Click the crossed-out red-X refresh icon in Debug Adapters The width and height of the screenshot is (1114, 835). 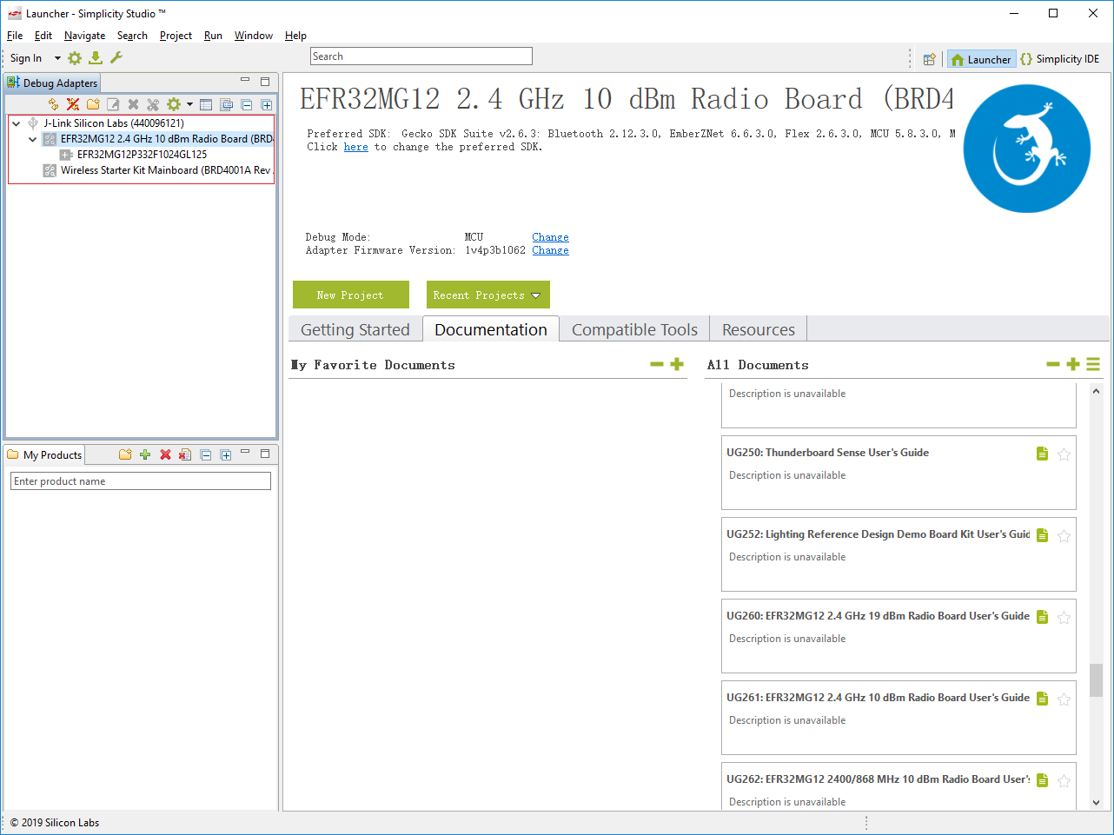[x=73, y=105]
